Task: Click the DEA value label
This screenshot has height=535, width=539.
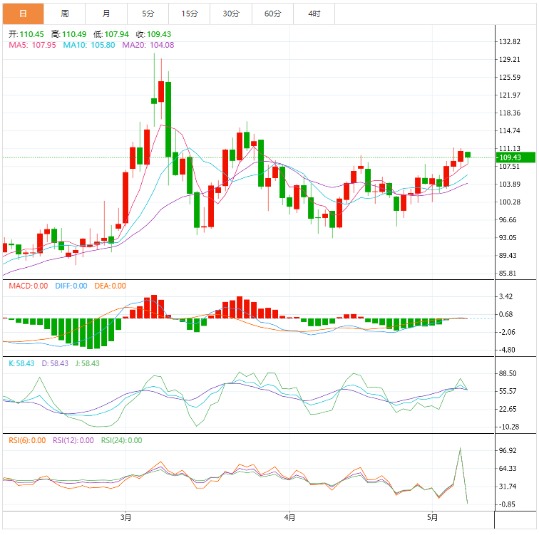Action: pos(109,286)
